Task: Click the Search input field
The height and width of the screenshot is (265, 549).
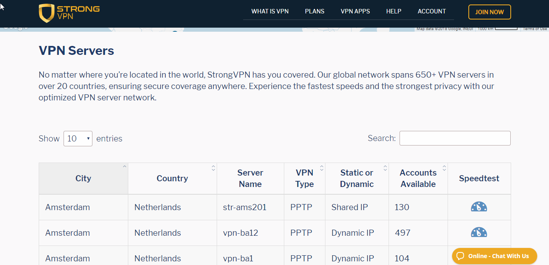Action: [x=455, y=138]
